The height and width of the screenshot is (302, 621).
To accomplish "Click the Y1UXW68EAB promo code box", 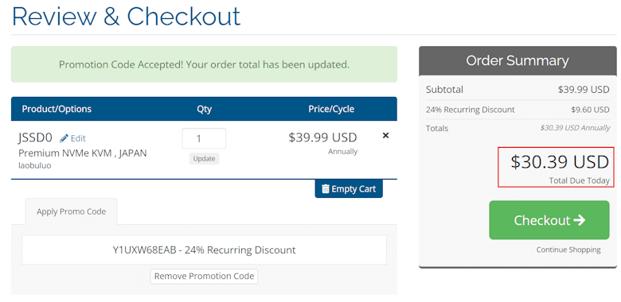I will coord(204,250).
